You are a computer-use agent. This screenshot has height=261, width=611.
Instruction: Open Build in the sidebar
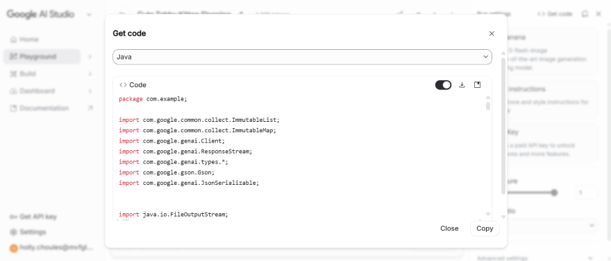point(42,74)
